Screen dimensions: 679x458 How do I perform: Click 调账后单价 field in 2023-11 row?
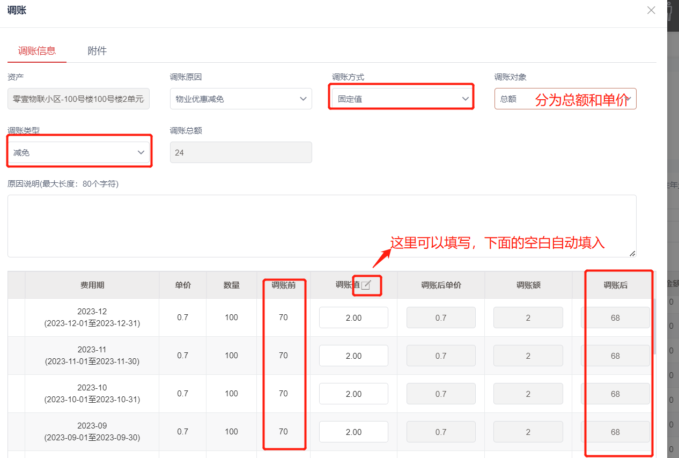coord(441,356)
